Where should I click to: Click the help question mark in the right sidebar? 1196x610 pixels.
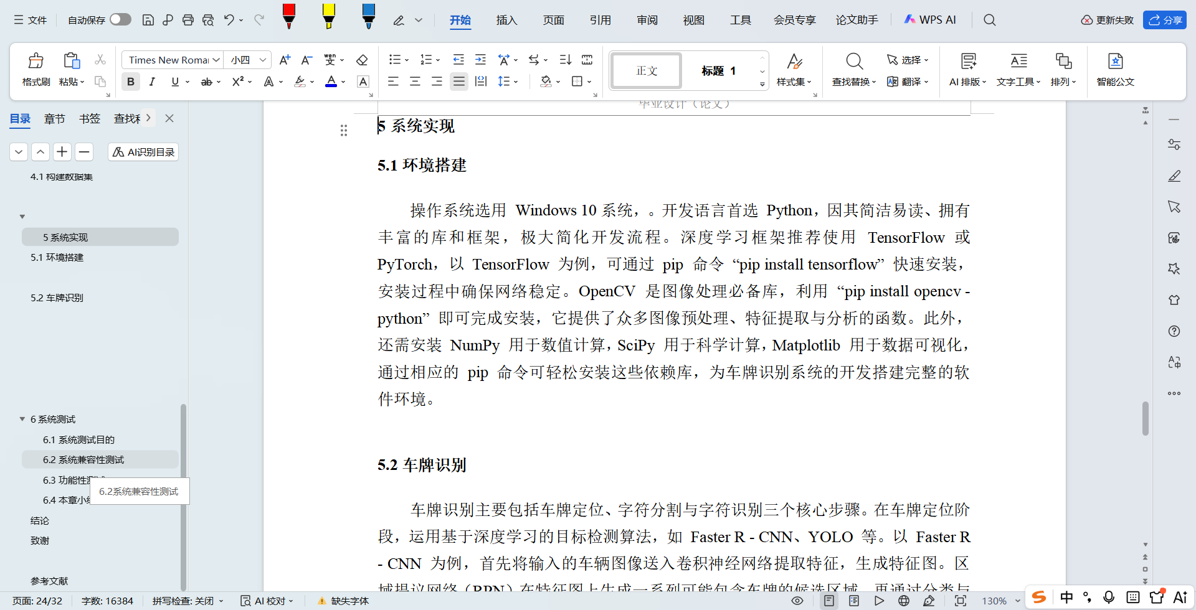[1174, 331]
